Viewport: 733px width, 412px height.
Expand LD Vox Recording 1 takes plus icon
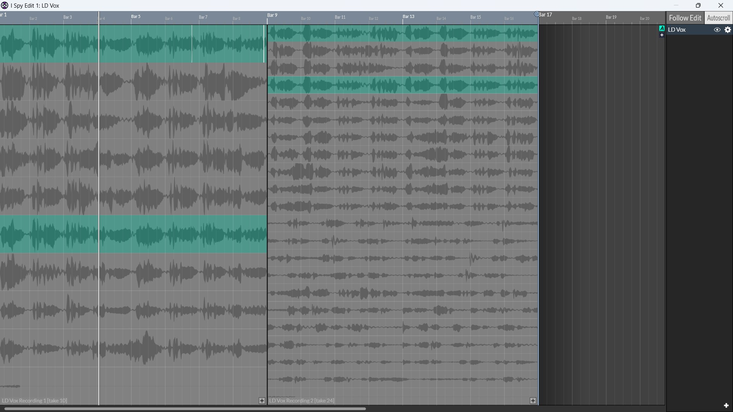(262, 401)
